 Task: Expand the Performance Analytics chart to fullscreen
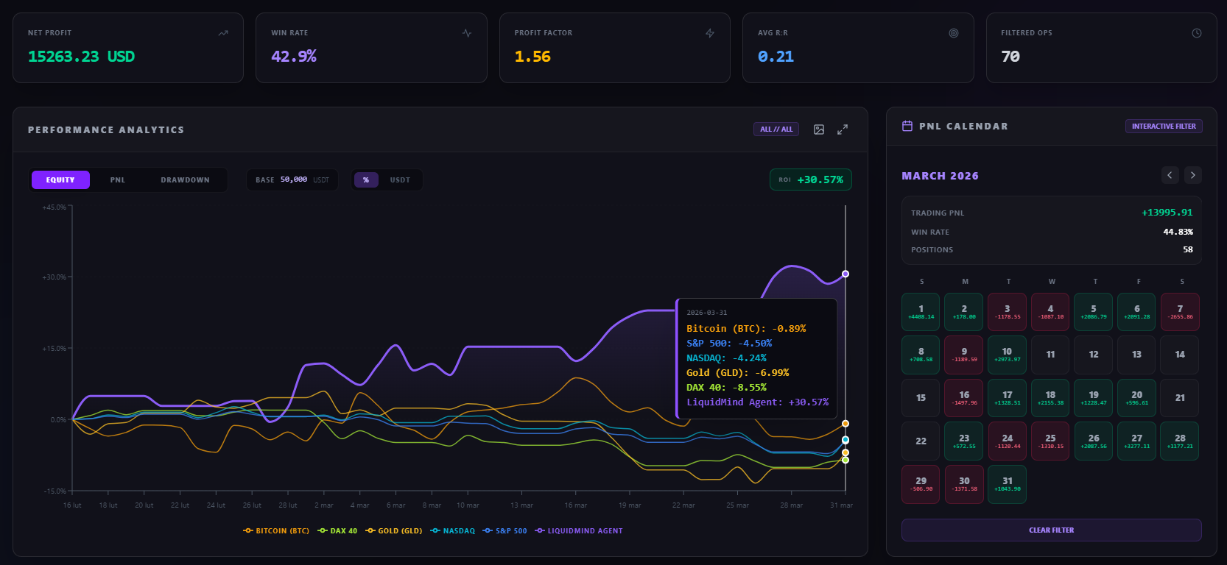click(x=843, y=129)
